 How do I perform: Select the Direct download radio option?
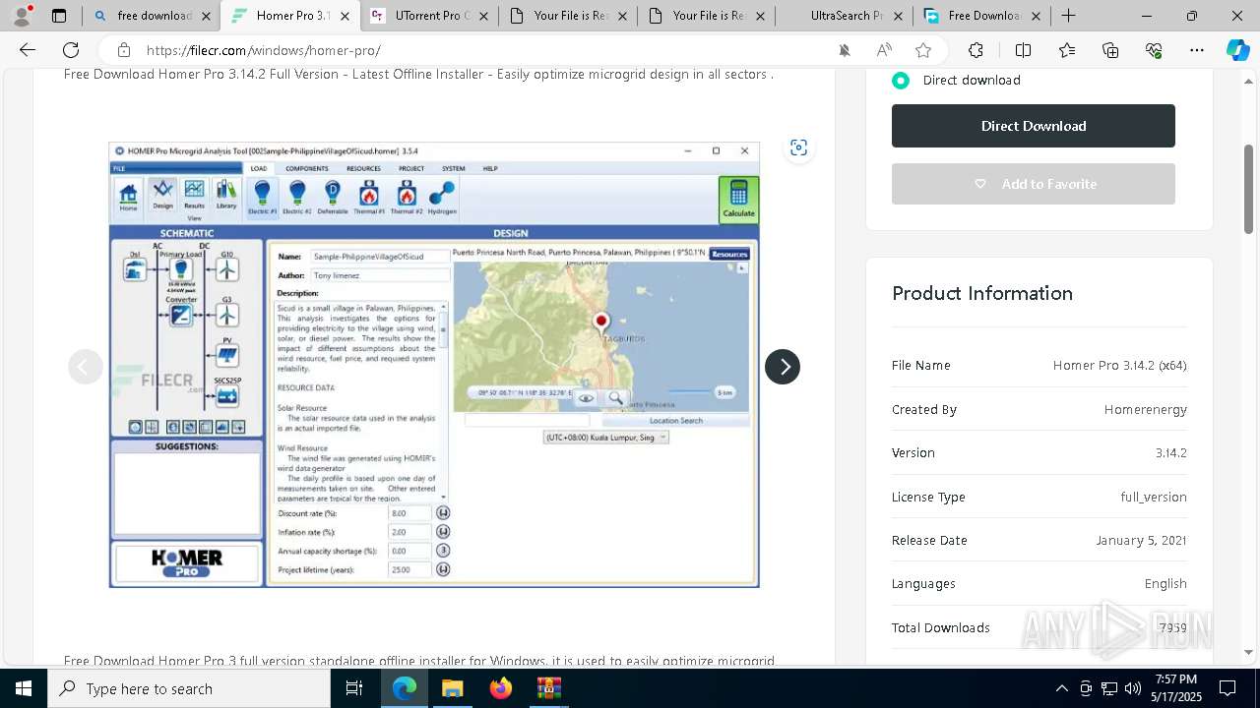[901, 81]
